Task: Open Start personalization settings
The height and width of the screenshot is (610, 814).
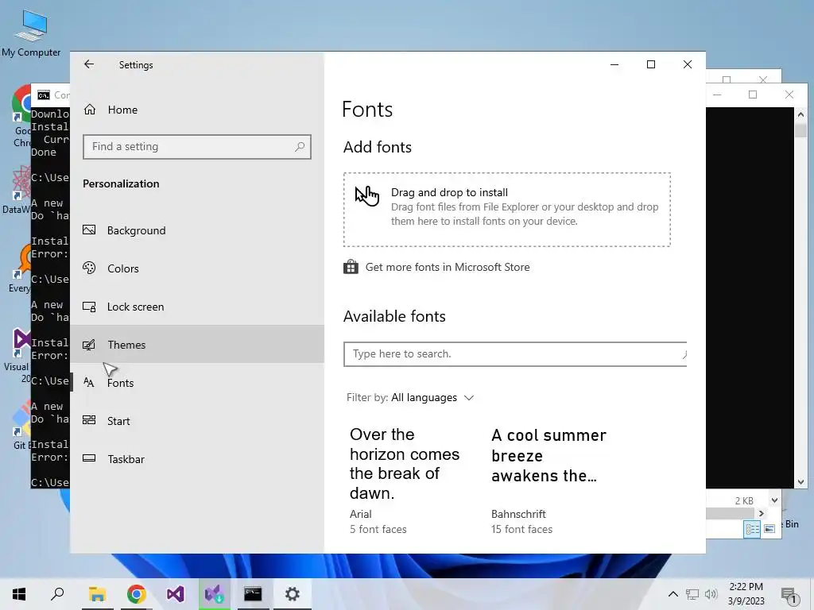Action: pos(197,421)
